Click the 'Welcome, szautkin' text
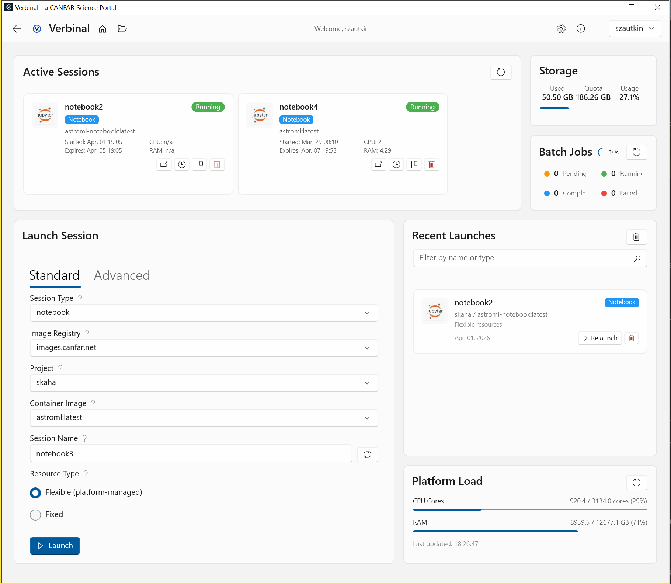This screenshot has height=584, width=671. [x=341, y=29]
